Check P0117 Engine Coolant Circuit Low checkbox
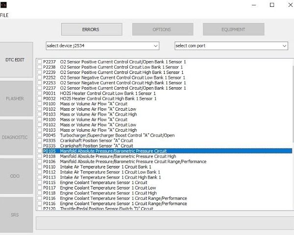Viewport: 294px width, 235px height. click(x=40, y=188)
